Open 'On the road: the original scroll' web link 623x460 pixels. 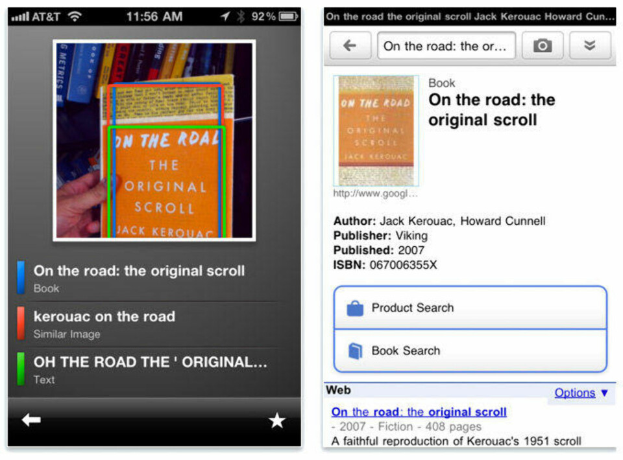[419, 412]
